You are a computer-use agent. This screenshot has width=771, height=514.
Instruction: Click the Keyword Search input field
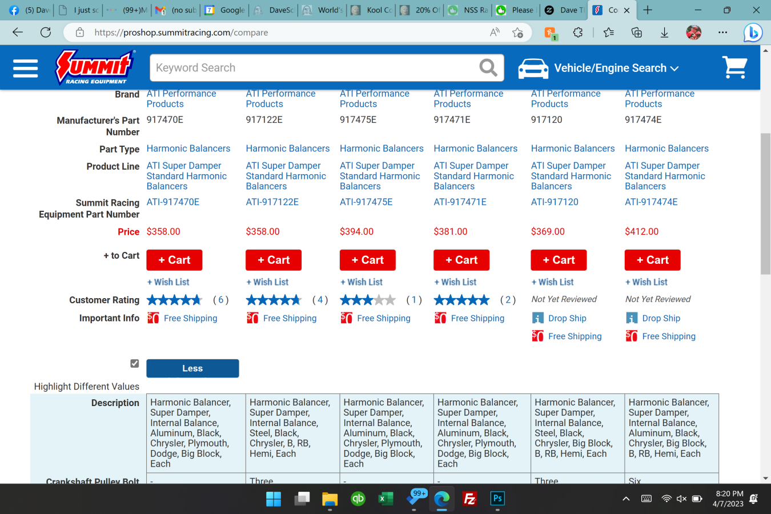pyautogui.click(x=314, y=68)
